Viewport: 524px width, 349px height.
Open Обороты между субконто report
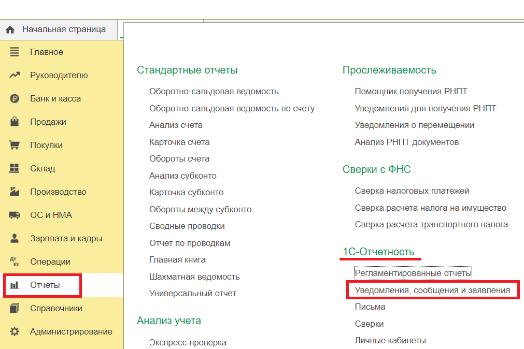[x=201, y=209]
